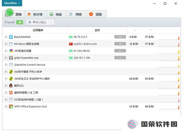The image size is (183, 132).
Task: Select the Windows 服务主进程 37 B/秒 upload value
Action: click(149, 44)
